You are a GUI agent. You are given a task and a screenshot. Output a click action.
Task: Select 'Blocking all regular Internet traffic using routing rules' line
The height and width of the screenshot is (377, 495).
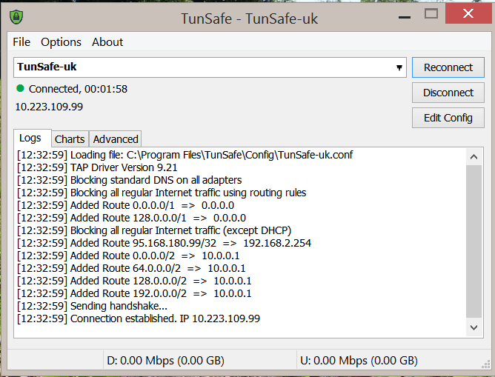point(162,193)
